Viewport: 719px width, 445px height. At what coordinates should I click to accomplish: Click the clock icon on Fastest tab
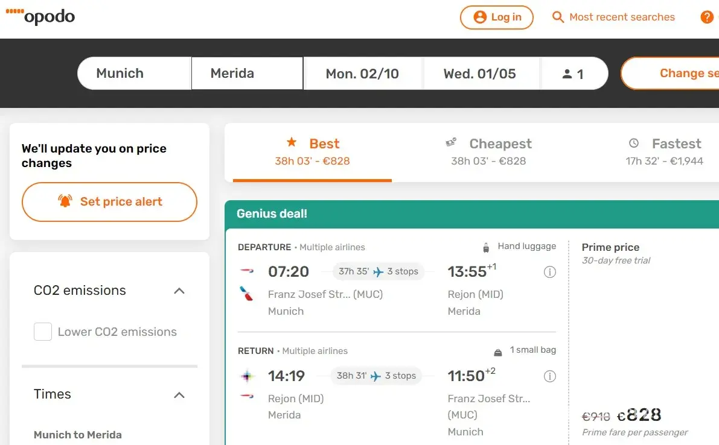pos(634,144)
